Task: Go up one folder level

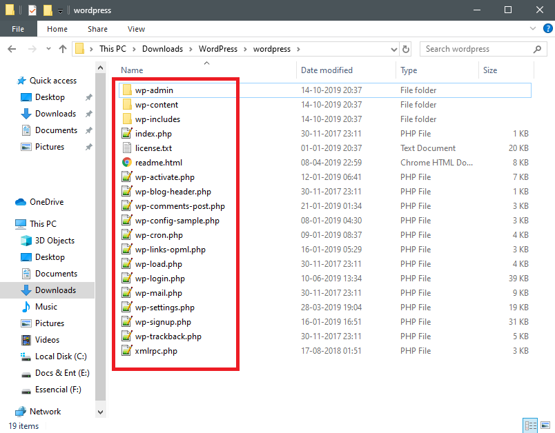Action: tap(63, 49)
